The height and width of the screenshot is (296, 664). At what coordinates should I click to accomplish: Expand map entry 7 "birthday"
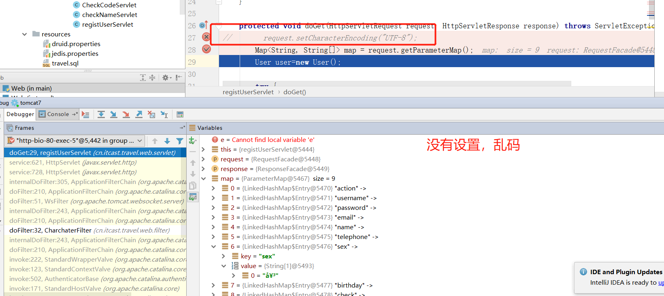tap(213, 285)
